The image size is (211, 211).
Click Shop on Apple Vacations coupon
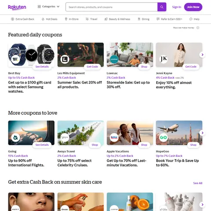pos(144,145)
